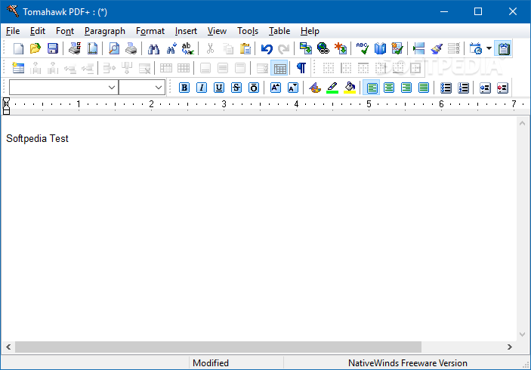Toggle italic formatting

pyautogui.click(x=202, y=88)
